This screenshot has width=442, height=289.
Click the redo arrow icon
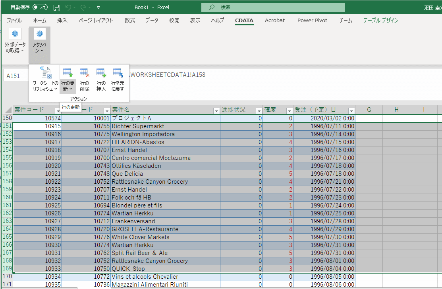[83, 8]
